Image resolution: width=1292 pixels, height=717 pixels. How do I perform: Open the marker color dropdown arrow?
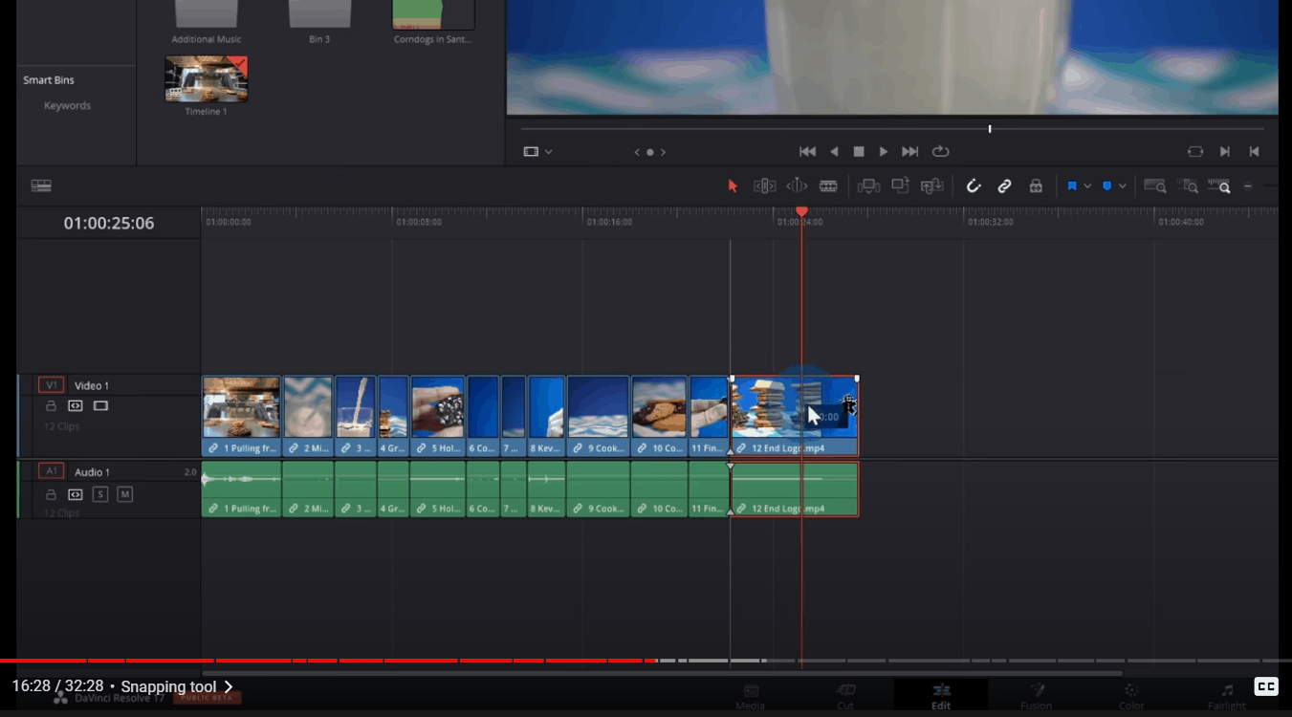[1123, 186]
